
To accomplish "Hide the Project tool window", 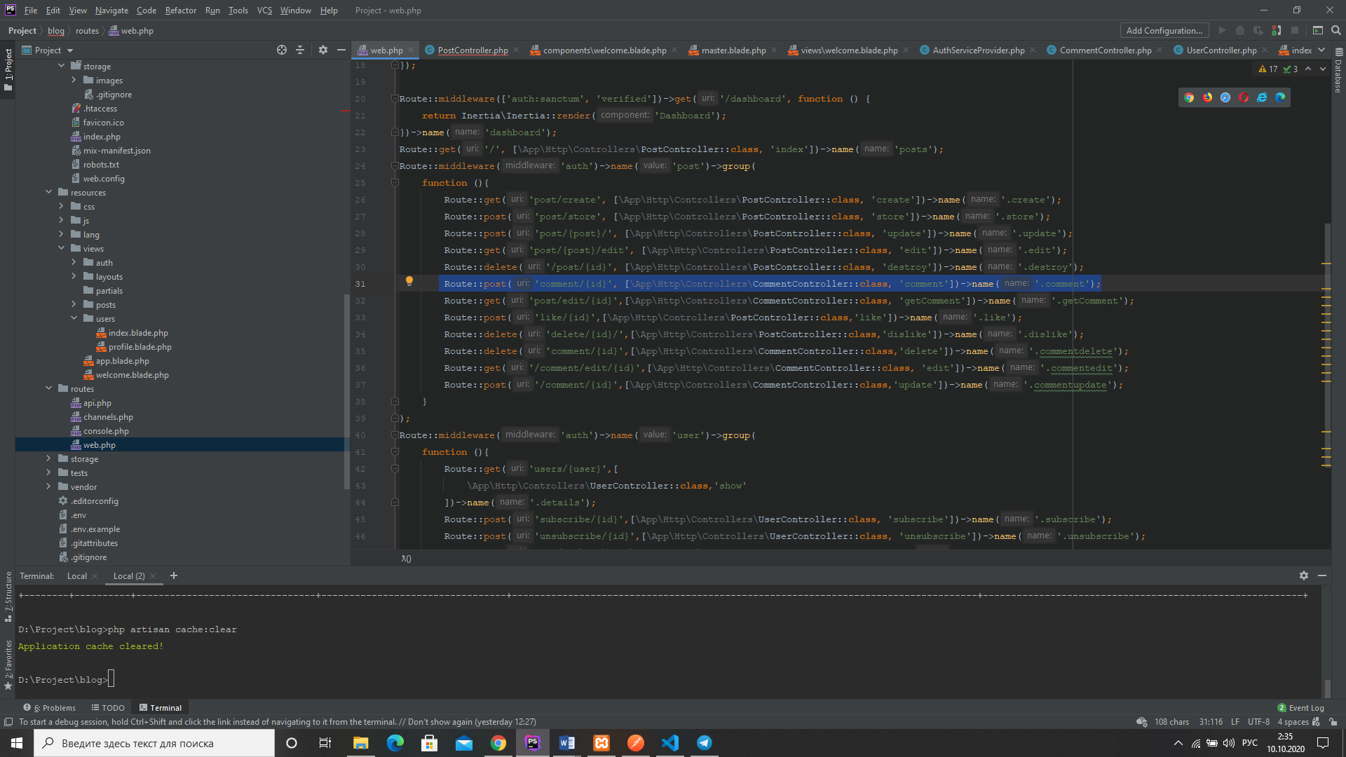I will tap(341, 50).
